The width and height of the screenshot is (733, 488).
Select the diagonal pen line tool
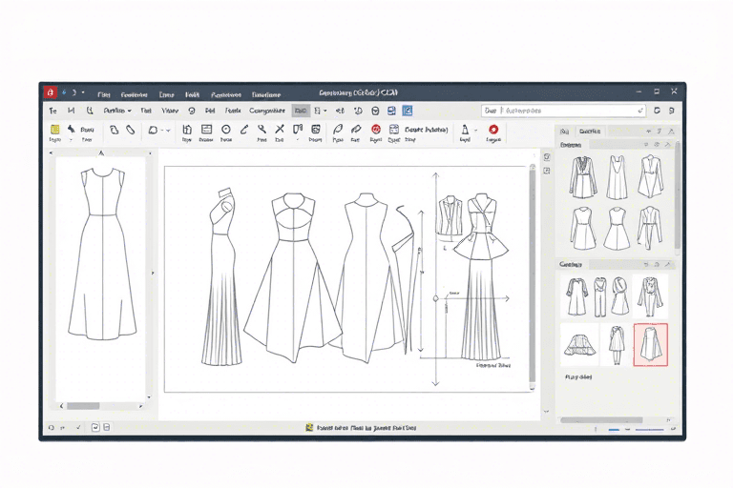[244, 129]
